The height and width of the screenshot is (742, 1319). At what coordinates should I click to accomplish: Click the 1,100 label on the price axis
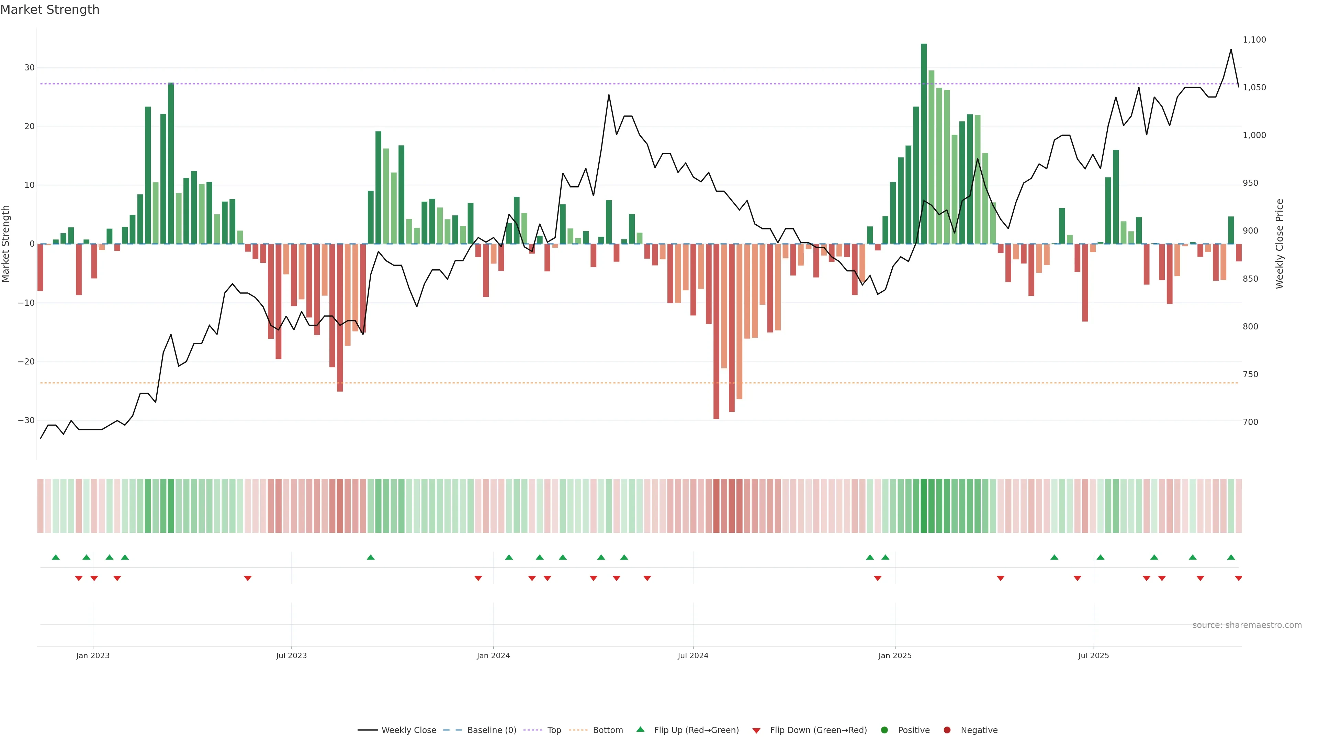pos(1254,40)
